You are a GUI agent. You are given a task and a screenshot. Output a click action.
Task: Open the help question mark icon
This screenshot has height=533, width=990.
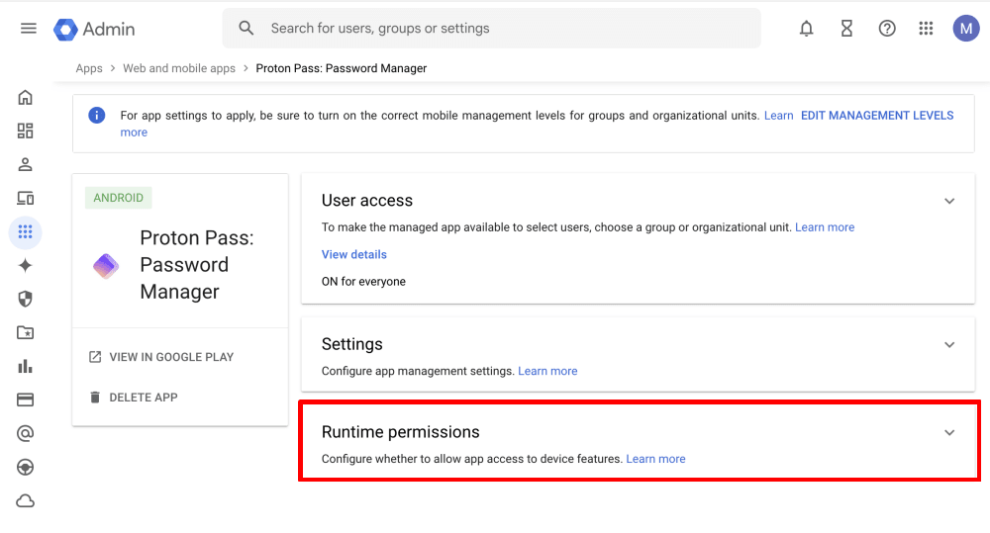point(887,29)
